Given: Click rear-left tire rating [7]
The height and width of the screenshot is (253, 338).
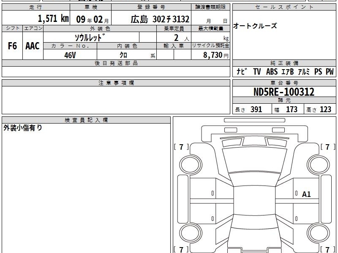Looking at the screenshot, I should (181, 249).
